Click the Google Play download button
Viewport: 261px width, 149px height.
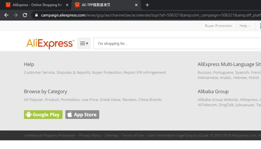click(x=43, y=115)
